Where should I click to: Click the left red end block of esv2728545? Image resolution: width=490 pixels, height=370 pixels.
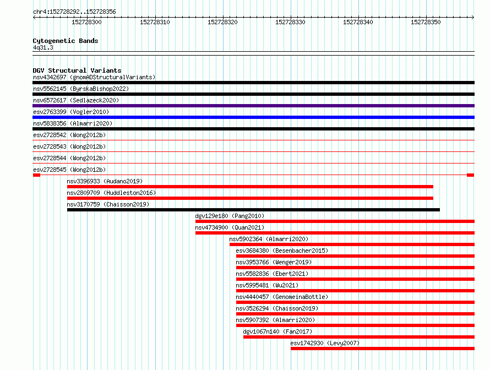click(36, 175)
